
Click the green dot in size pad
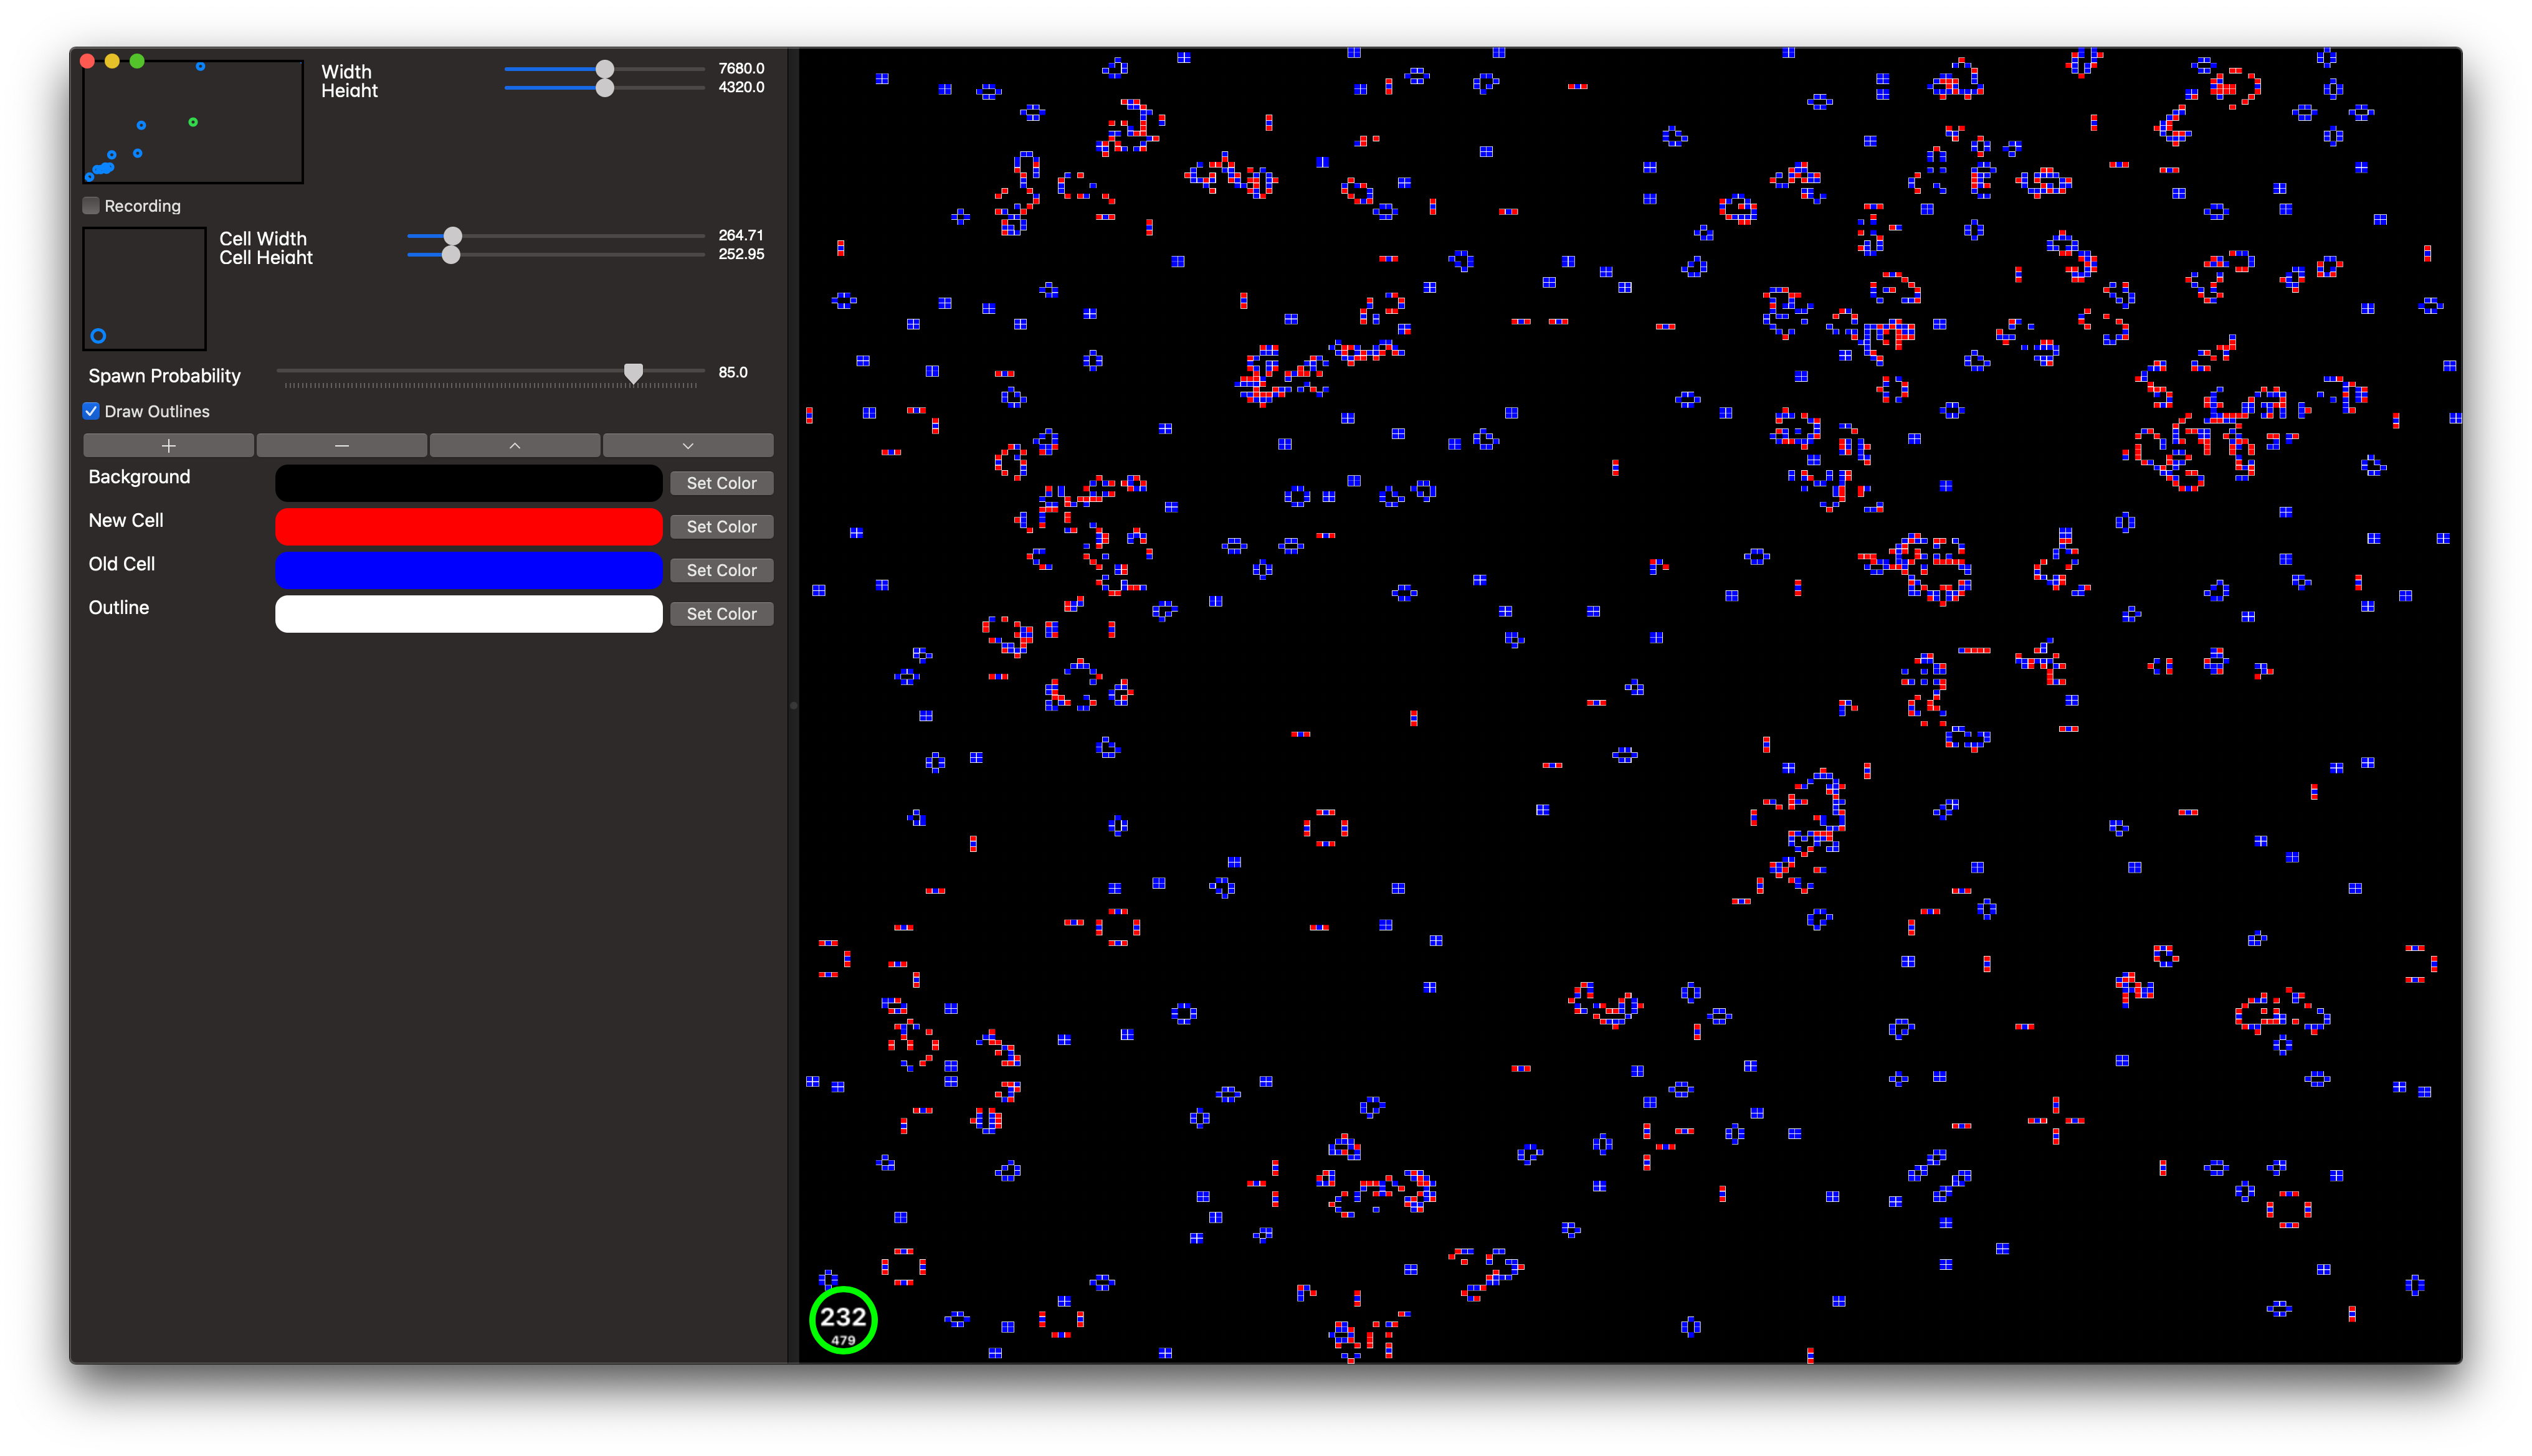[x=193, y=122]
